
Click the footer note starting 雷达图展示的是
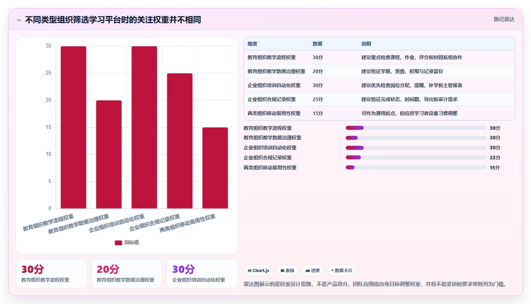375,284
